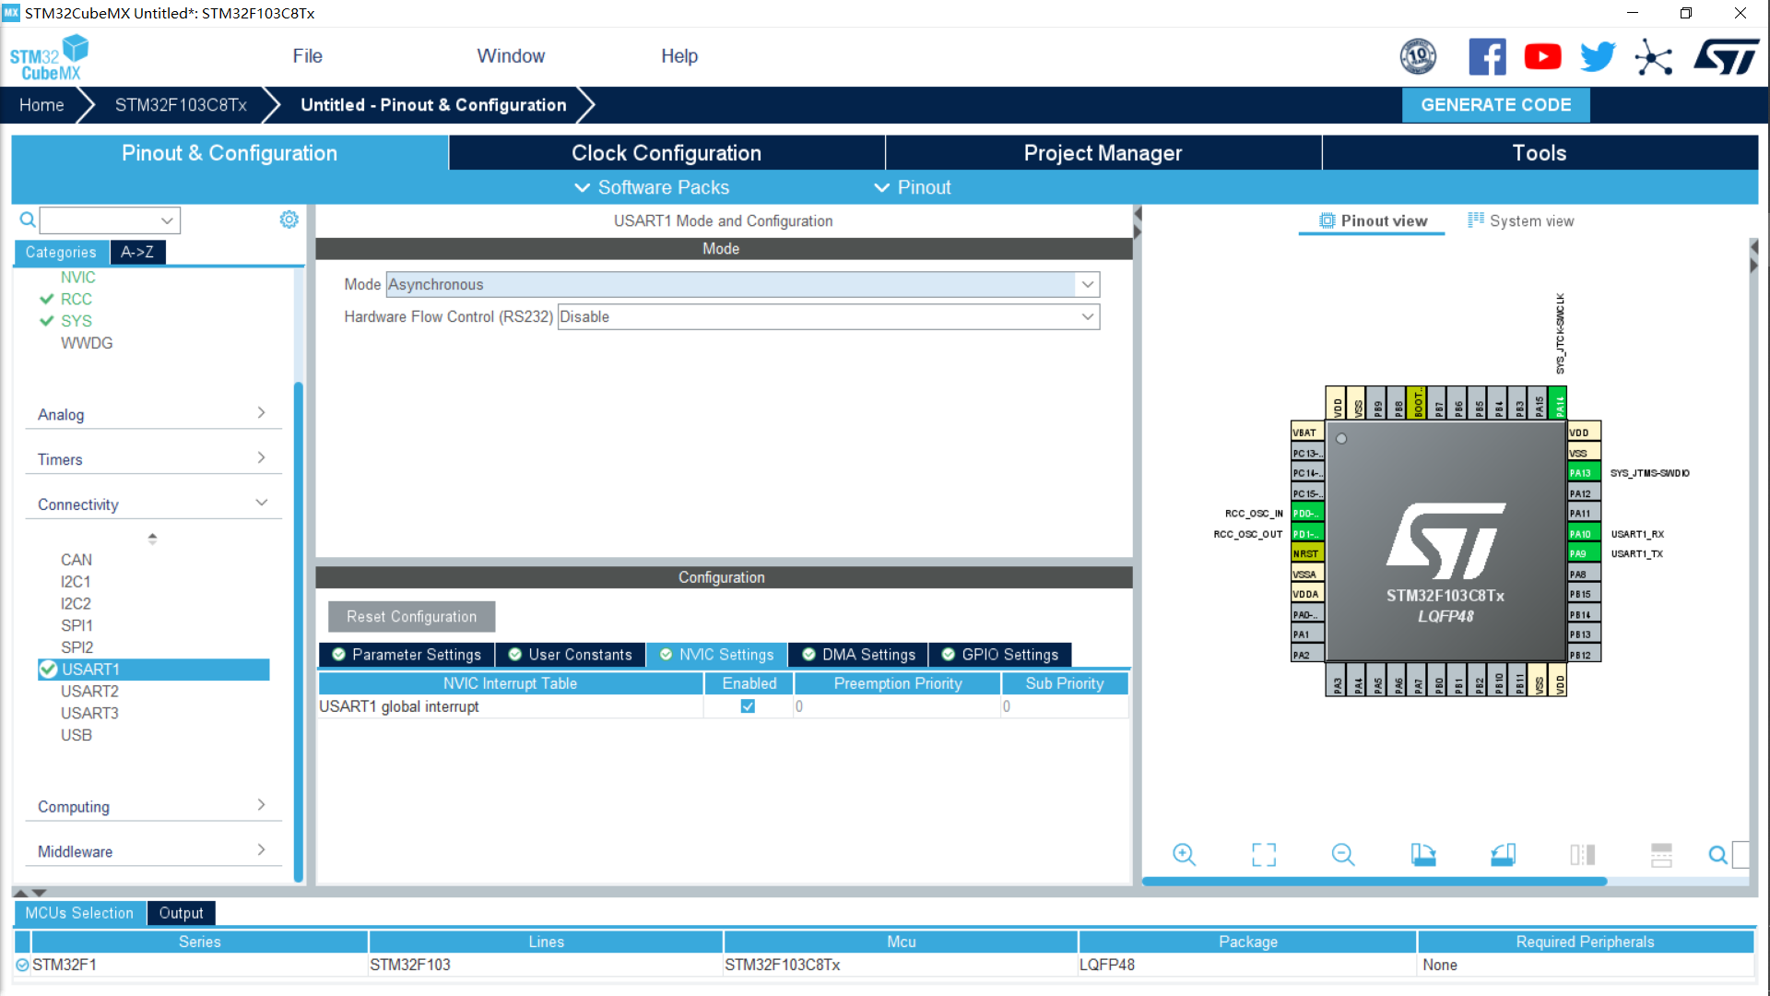The height and width of the screenshot is (996, 1770).
Task: Open the Help menu
Action: click(x=679, y=56)
